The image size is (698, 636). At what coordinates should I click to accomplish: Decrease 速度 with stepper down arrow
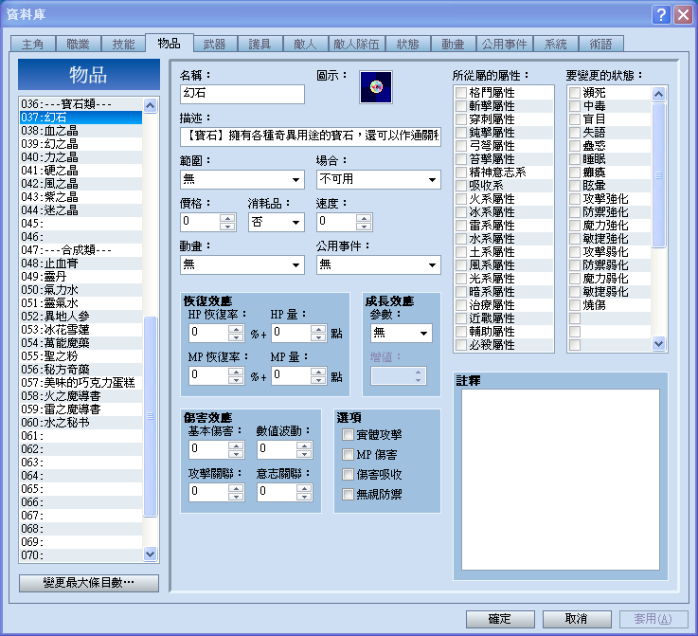(x=364, y=226)
